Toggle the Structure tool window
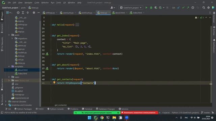216x121 pixels. (2, 99)
